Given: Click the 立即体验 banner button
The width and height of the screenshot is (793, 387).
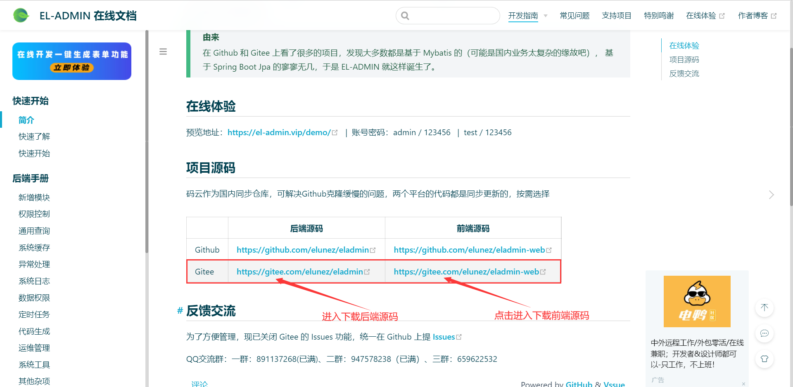Looking at the screenshot, I should coord(71,68).
